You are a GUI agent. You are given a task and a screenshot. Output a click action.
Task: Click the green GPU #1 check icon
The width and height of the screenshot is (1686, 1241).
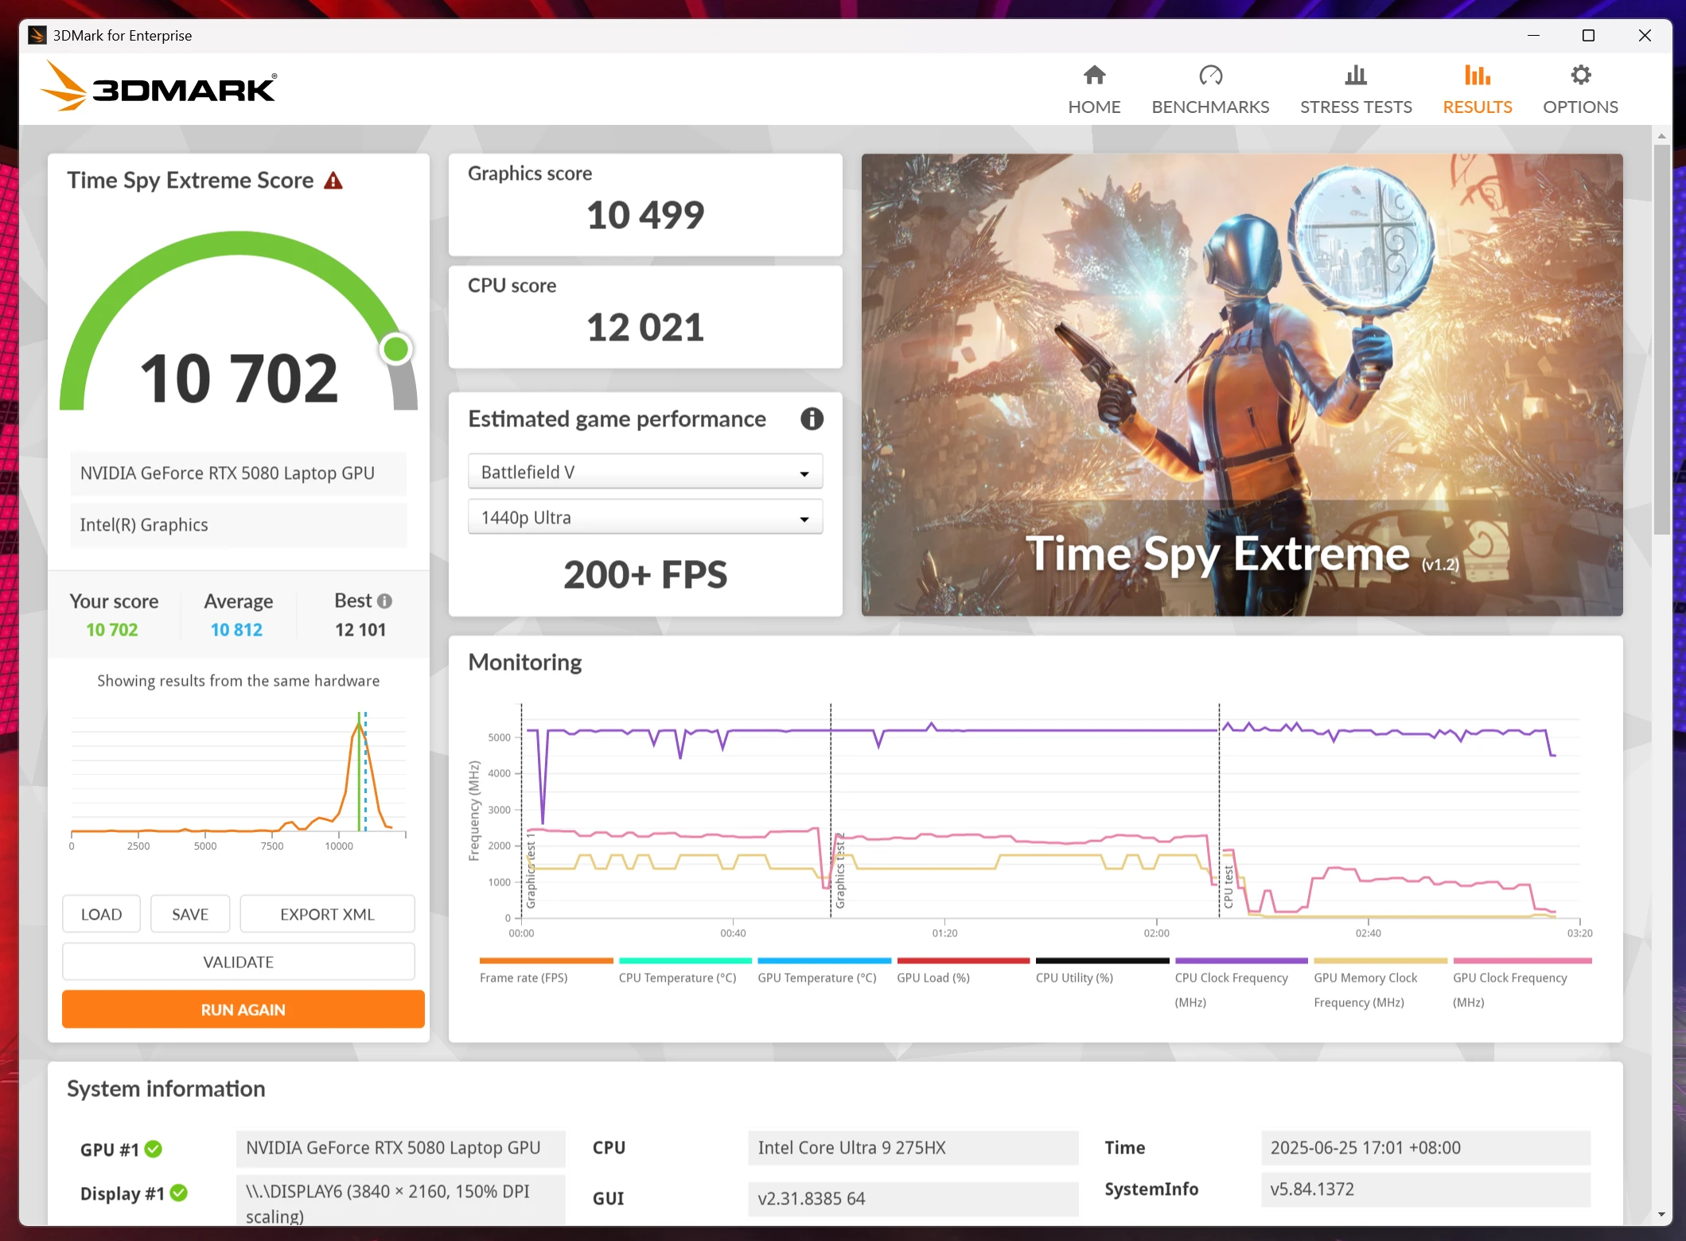coord(154,1149)
